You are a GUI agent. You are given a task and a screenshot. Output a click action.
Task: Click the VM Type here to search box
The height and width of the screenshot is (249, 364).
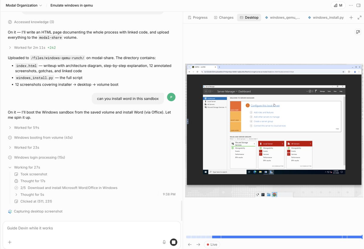tap(228, 172)
